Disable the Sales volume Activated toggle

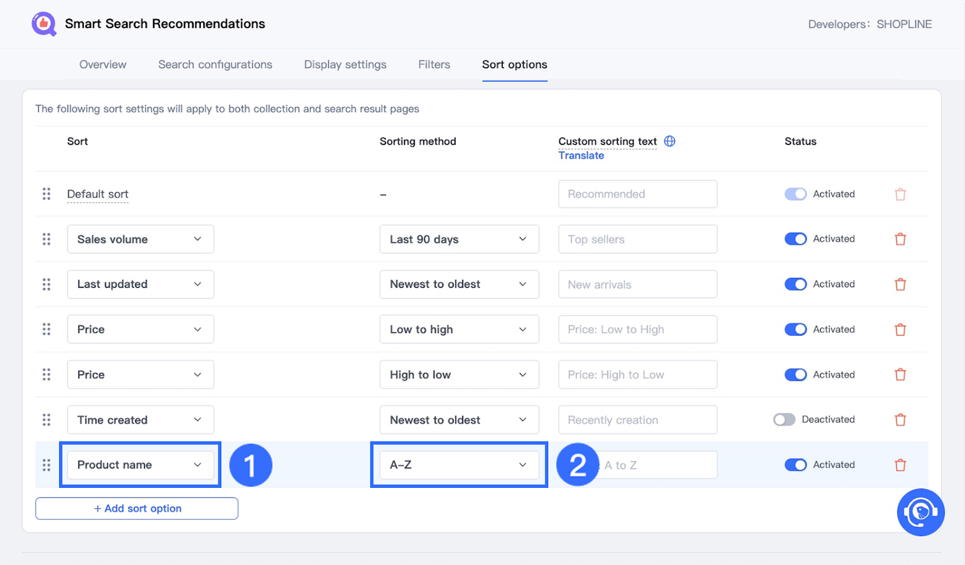(796, 239)
